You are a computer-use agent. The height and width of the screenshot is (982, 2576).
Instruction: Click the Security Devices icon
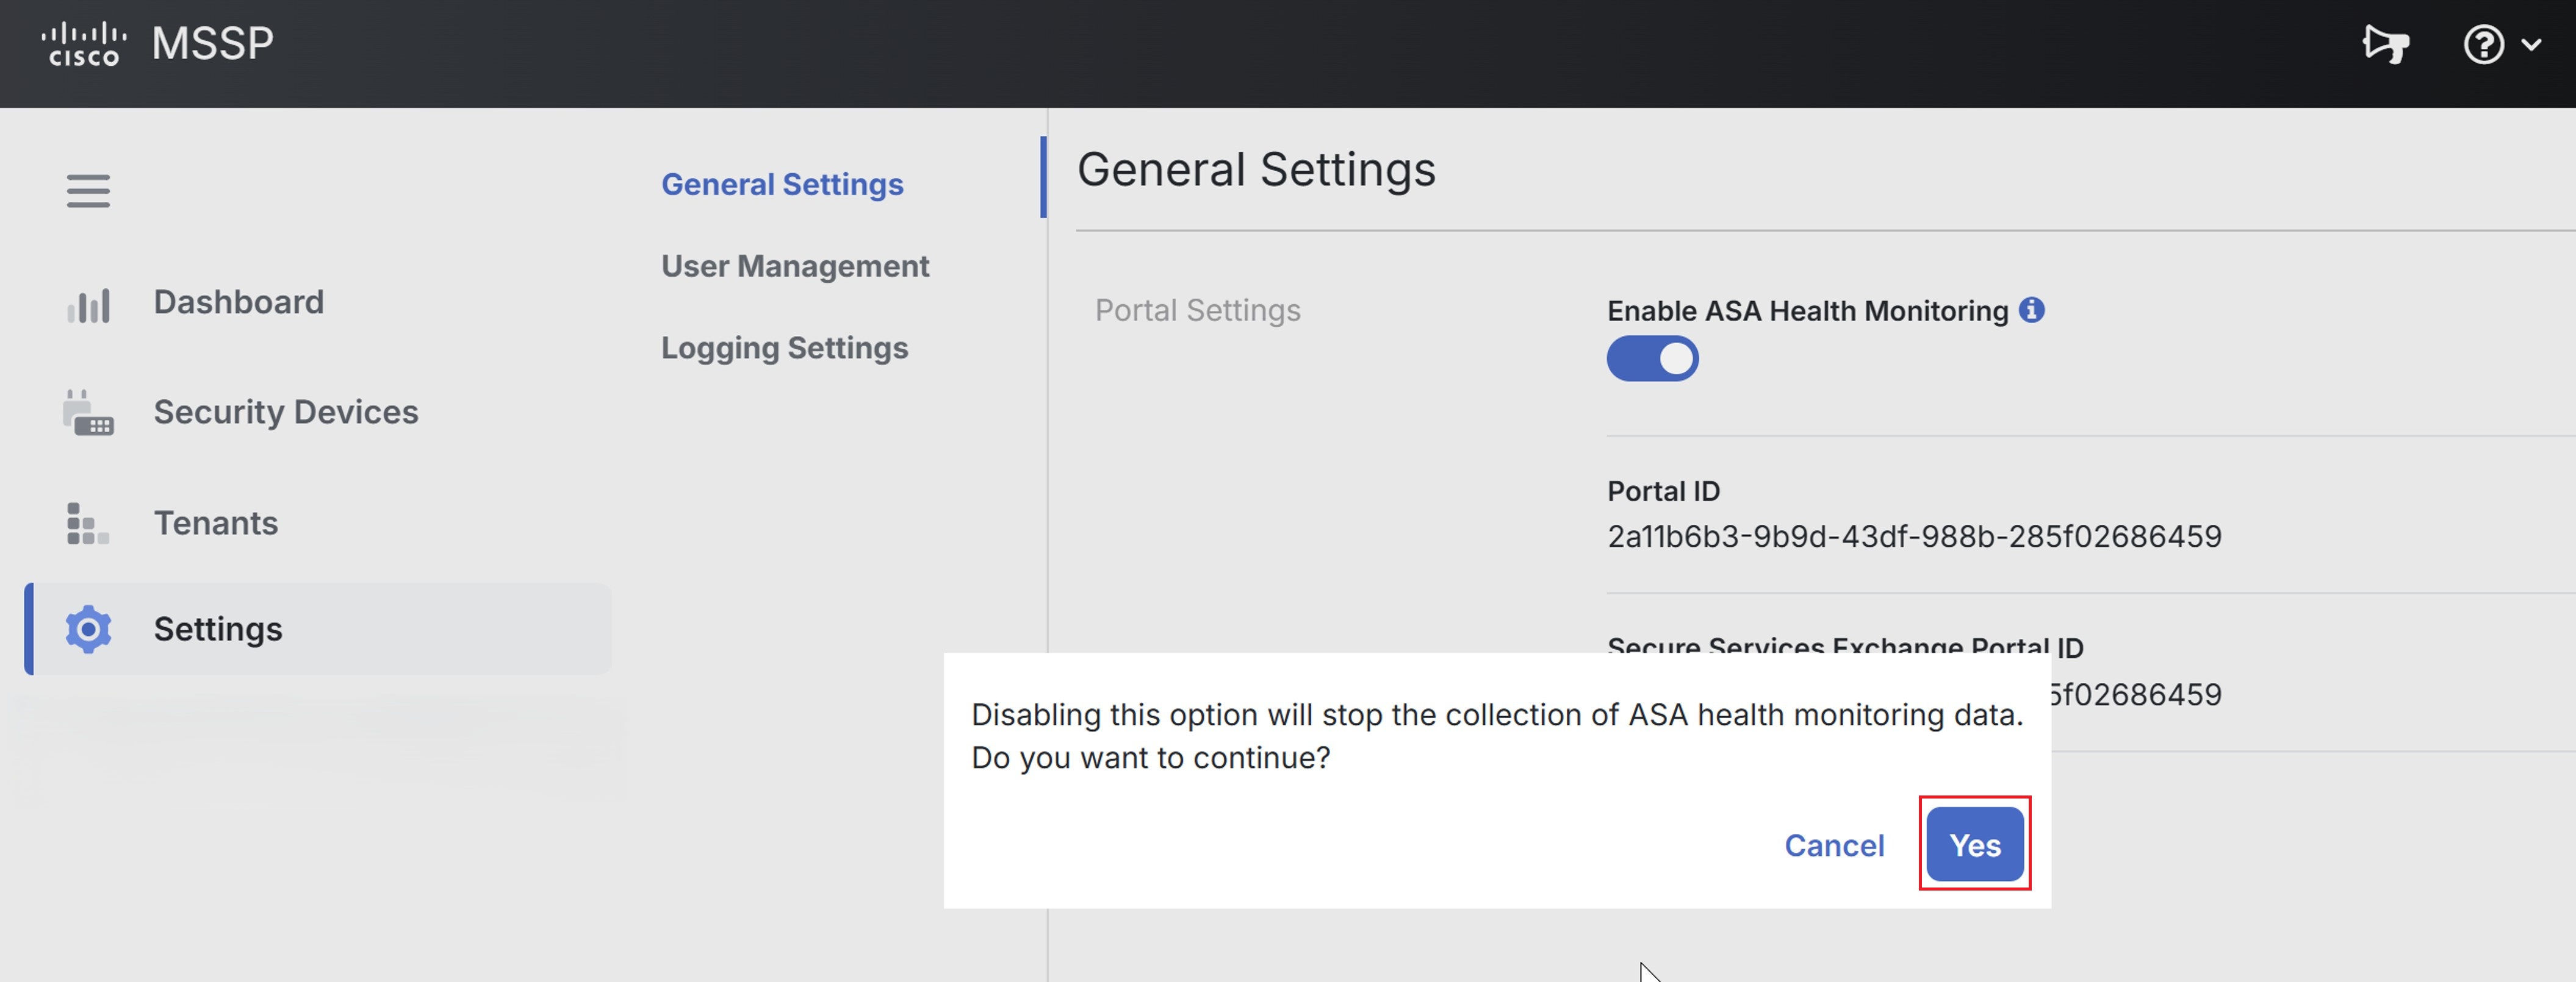pos(88,413)
